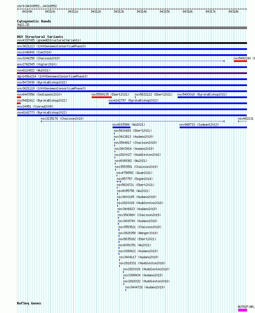Click nsv2818332 (Huddleston2016) label
This screenshot has height=313, width=255.
tap(146, 281)
